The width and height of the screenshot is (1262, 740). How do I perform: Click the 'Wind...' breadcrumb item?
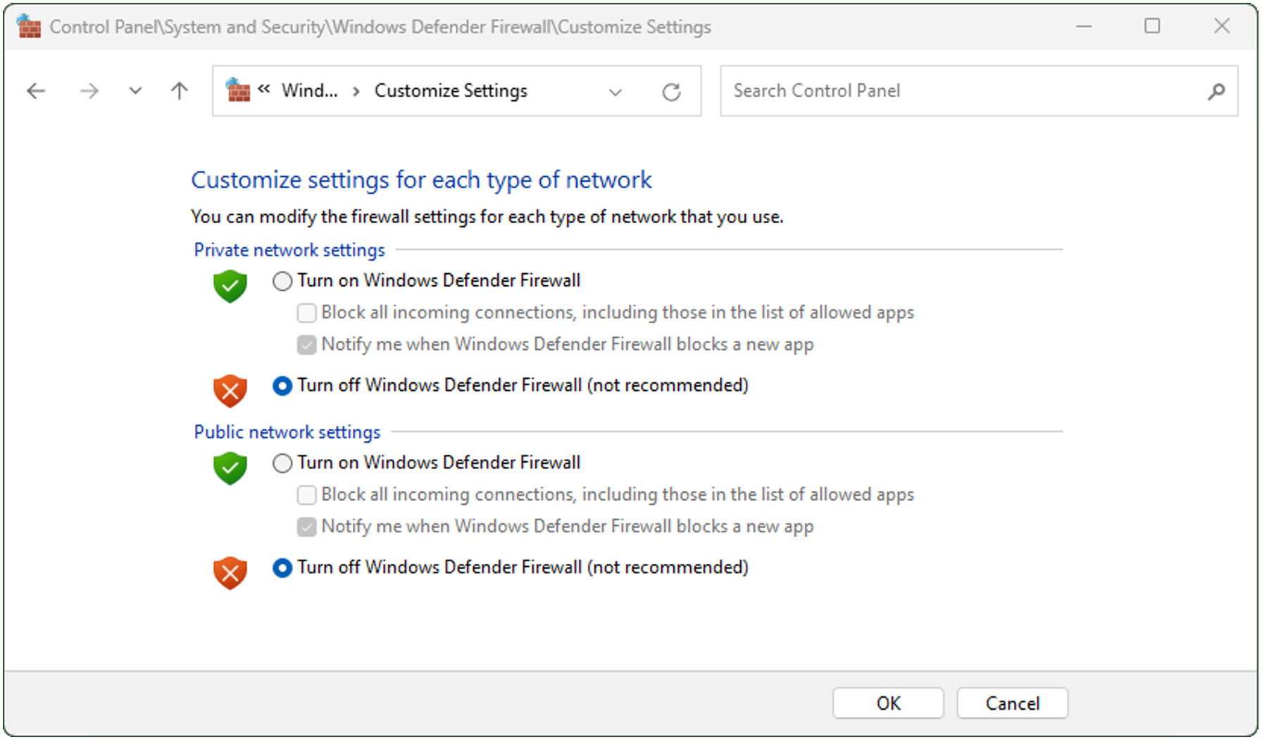click(310, 91)
